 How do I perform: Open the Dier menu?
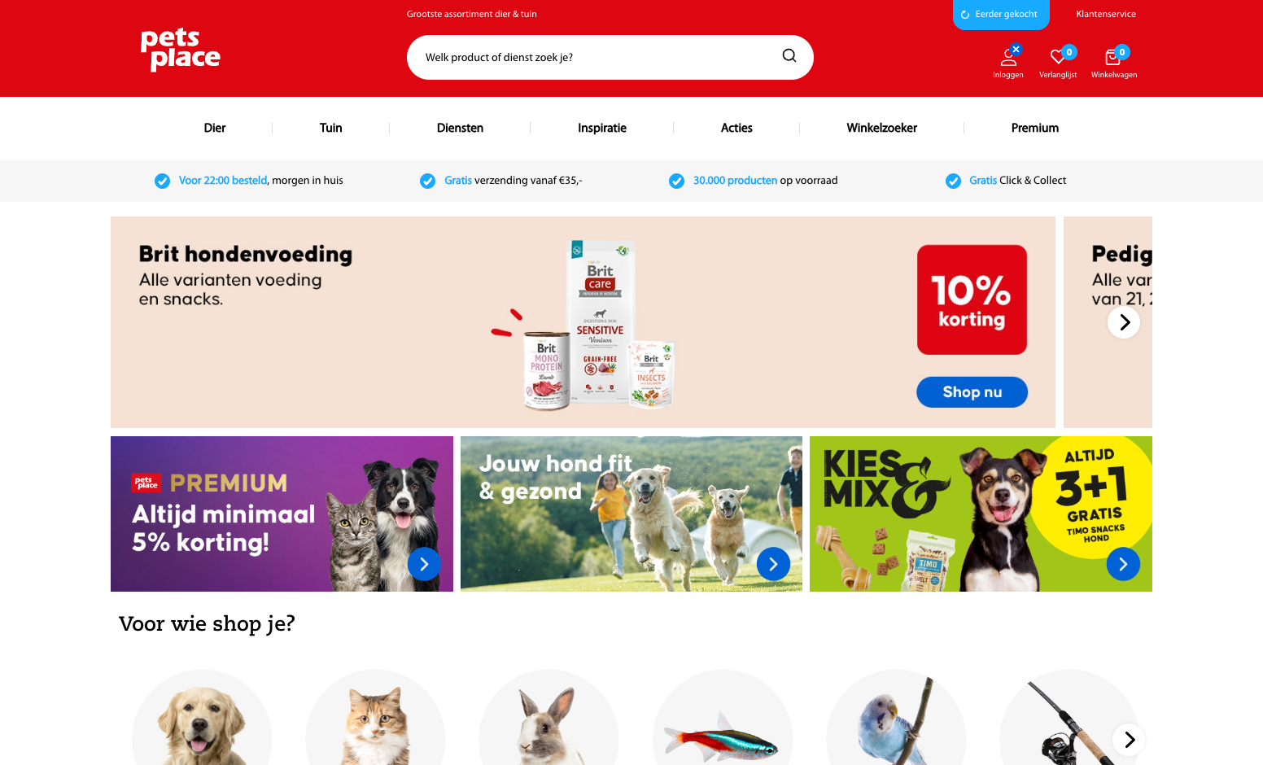click(x=215, y=128)
